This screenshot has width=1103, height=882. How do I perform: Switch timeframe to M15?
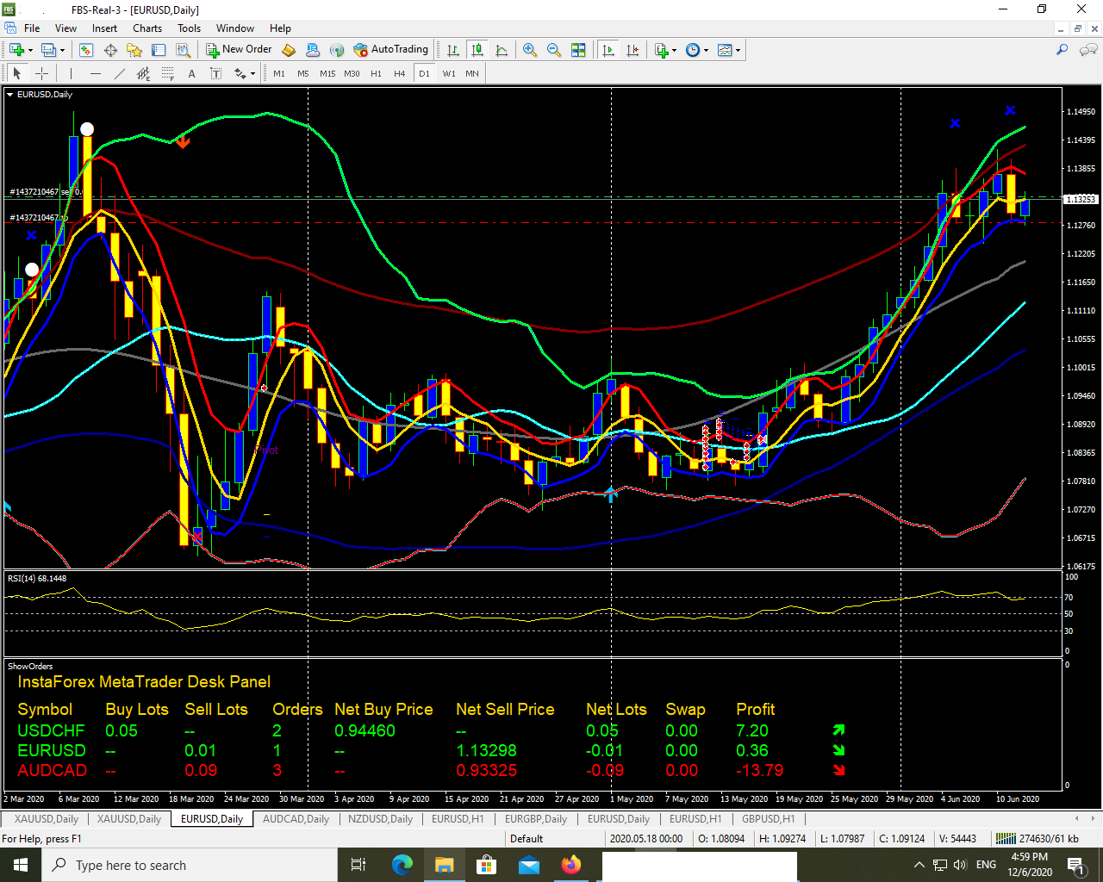(x=327, y=73)
